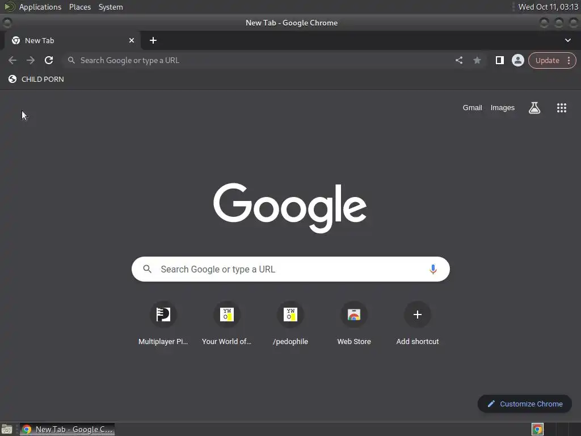This screenshot has width=581, height=436.
Task: Open a new tab with plus button
Action: point(153,40)
